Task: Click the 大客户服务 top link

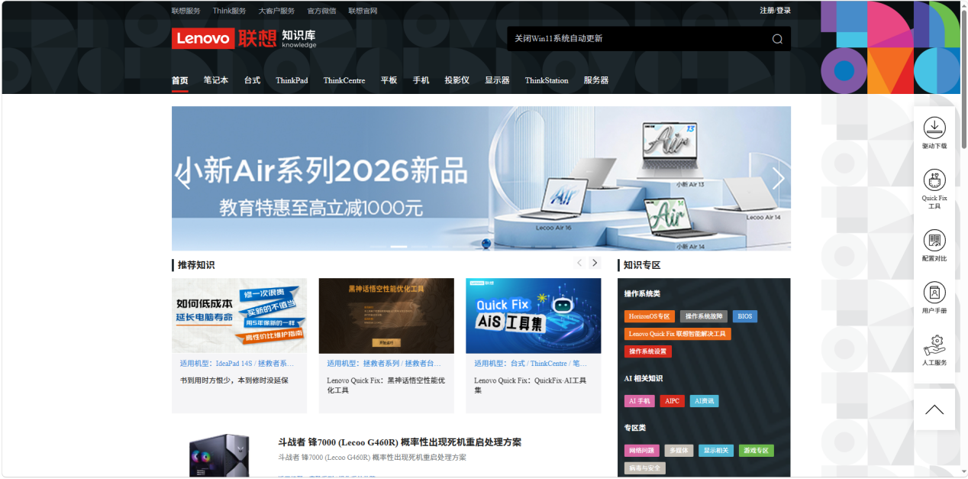Action: (x=276, y=11)
